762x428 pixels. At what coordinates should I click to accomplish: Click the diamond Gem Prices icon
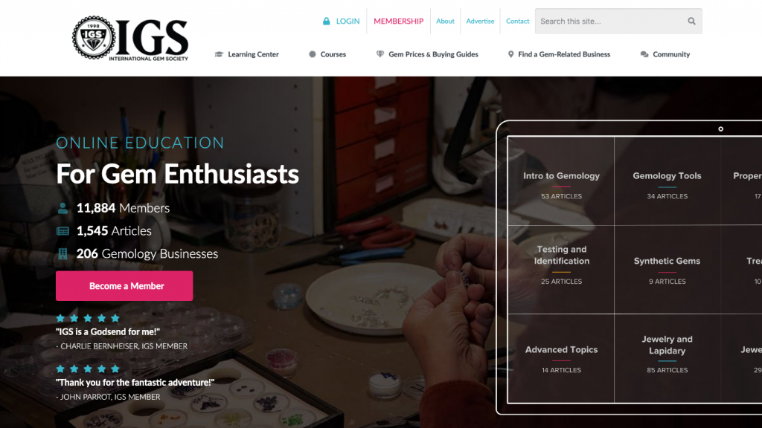click(x=380, y=54)
